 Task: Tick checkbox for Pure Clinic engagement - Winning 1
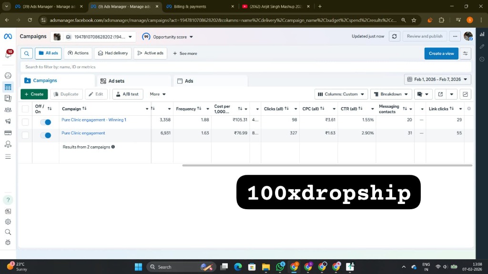(25, 122)
